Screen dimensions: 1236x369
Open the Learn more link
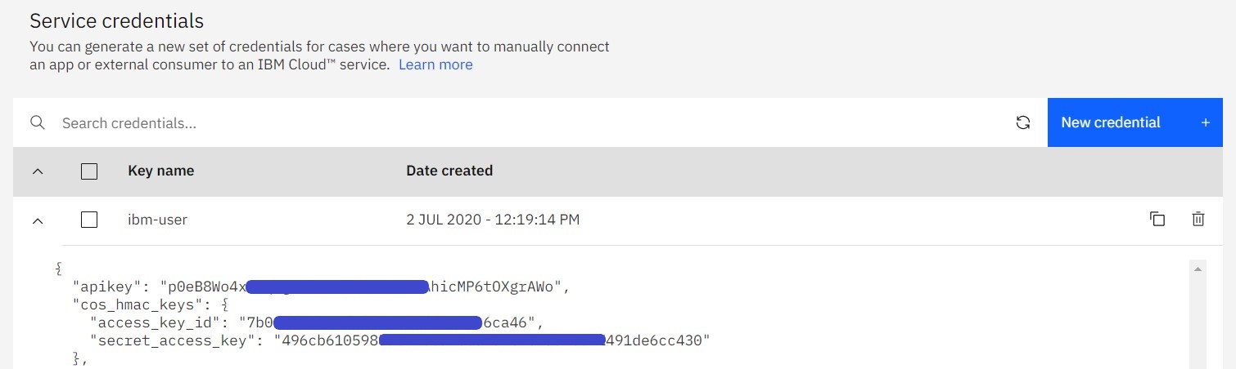pos(435,64)
